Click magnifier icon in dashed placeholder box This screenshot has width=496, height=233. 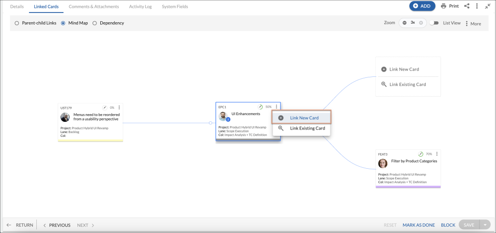[x=384, y=84]
